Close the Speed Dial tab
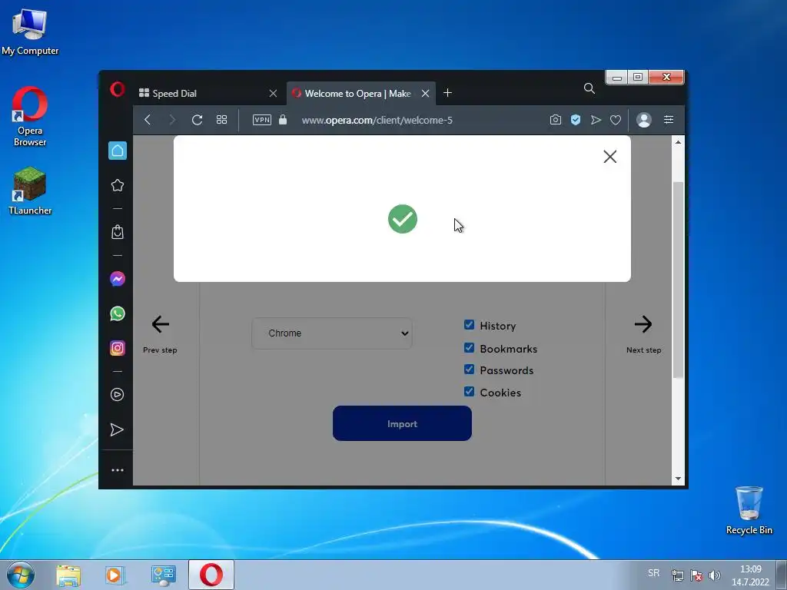Viewport: 787px width, 590px height. [273, 93]
